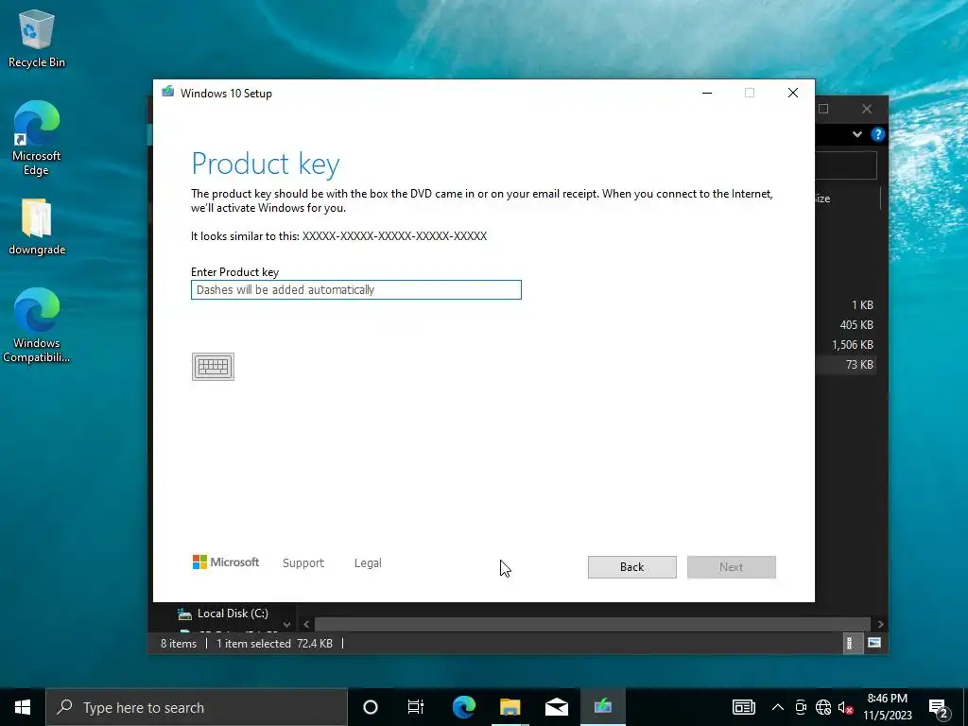Click the Explorer search box
968x726 pixels.
click(x=846, y=165)
